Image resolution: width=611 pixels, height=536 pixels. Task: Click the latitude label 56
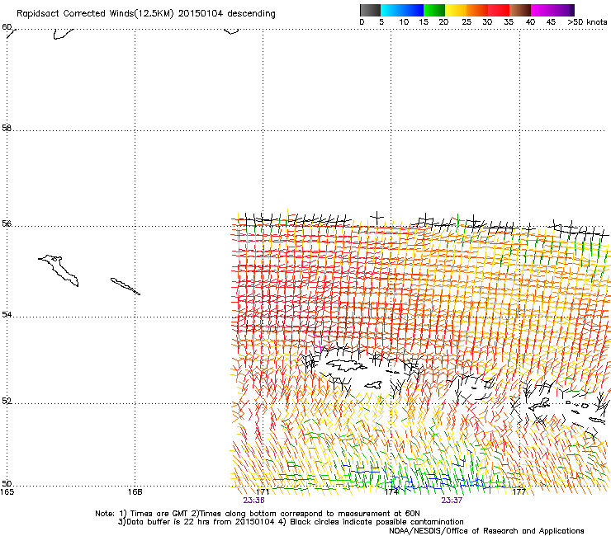pos(7,223)
